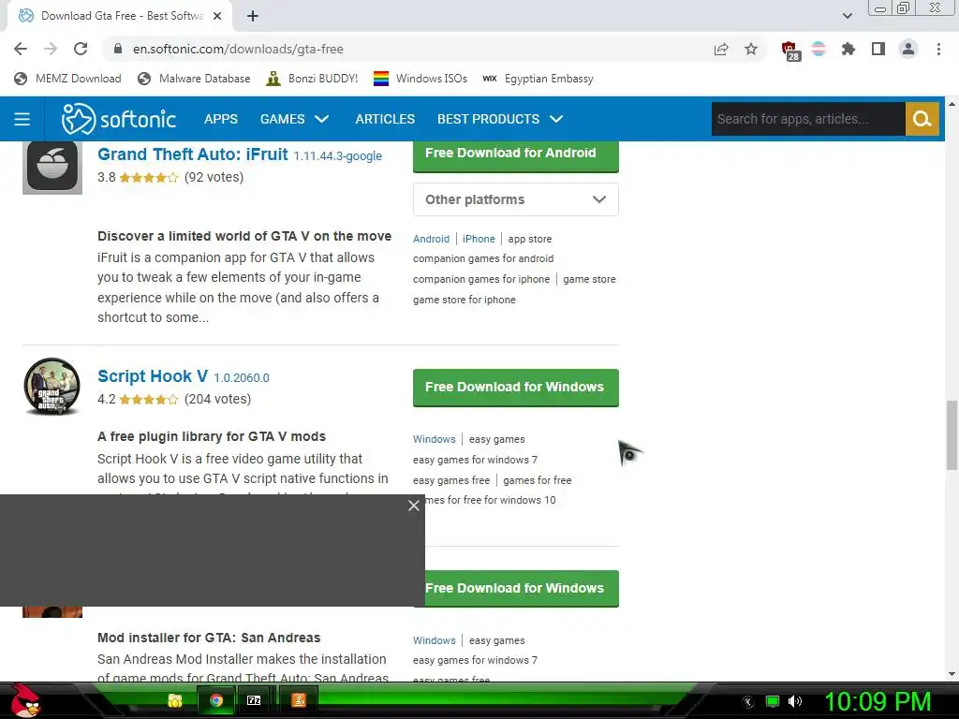The image size is (959, 719).
Task: Click games for free for windows 10 tag
Action: click(x=491, y=500)
